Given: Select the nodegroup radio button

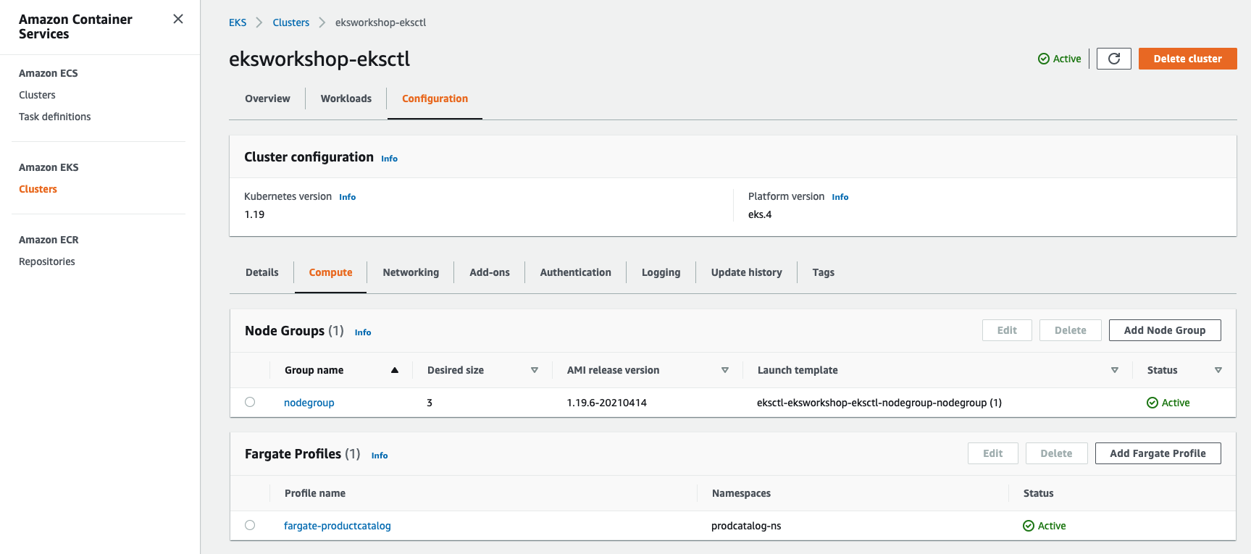Looking at the screenshot, I should 250,402.
